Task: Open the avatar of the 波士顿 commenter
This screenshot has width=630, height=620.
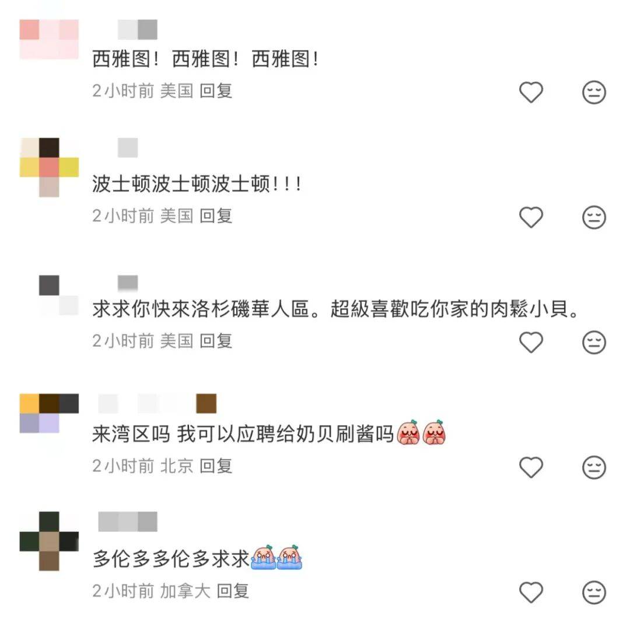Action: pyautogui.click(x=49, y=168)
